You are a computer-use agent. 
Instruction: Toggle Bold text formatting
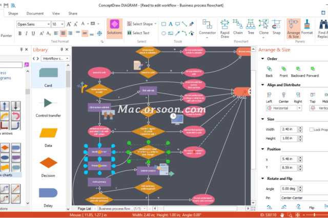(x=20, y=33)
